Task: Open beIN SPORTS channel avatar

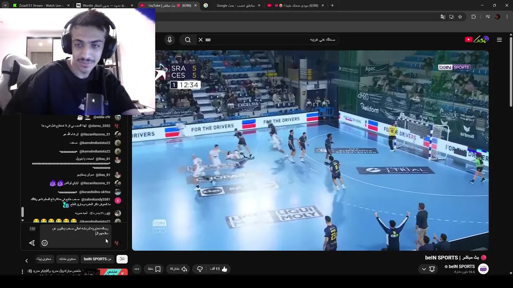Action: click(483, 269)
